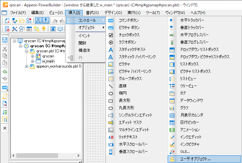Click the blue-titled window panel toolbar icon
This screenshot has height=163, width=242.
(29, 29)
